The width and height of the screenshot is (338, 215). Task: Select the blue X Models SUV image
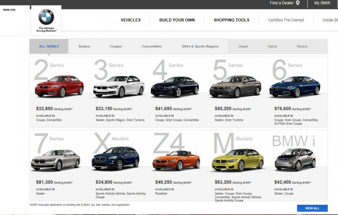click(x=115, y=159)
